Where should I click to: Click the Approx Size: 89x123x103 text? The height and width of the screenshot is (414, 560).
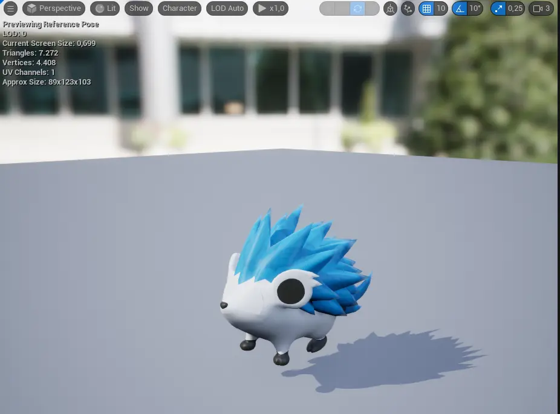pos(47,82)
